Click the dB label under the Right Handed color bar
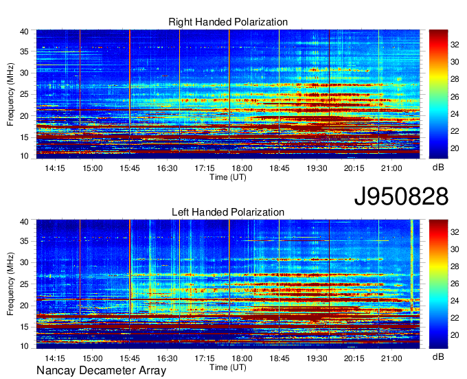Viewport: 467px width, 379px height. (x=438, y=168)
